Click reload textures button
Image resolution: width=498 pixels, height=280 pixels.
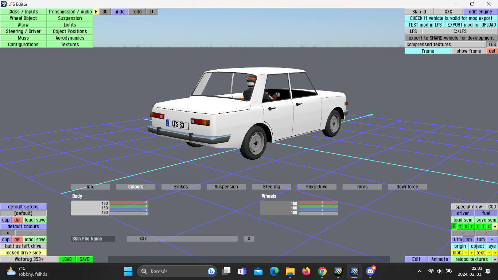[x=472, y=259]
